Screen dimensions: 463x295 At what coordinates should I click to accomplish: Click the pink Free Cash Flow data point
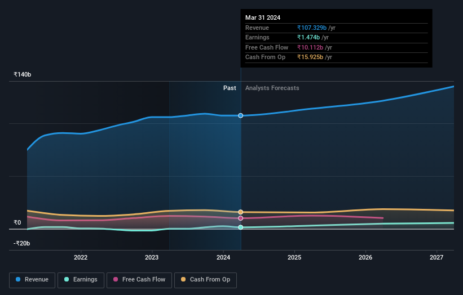click(241, 218)
